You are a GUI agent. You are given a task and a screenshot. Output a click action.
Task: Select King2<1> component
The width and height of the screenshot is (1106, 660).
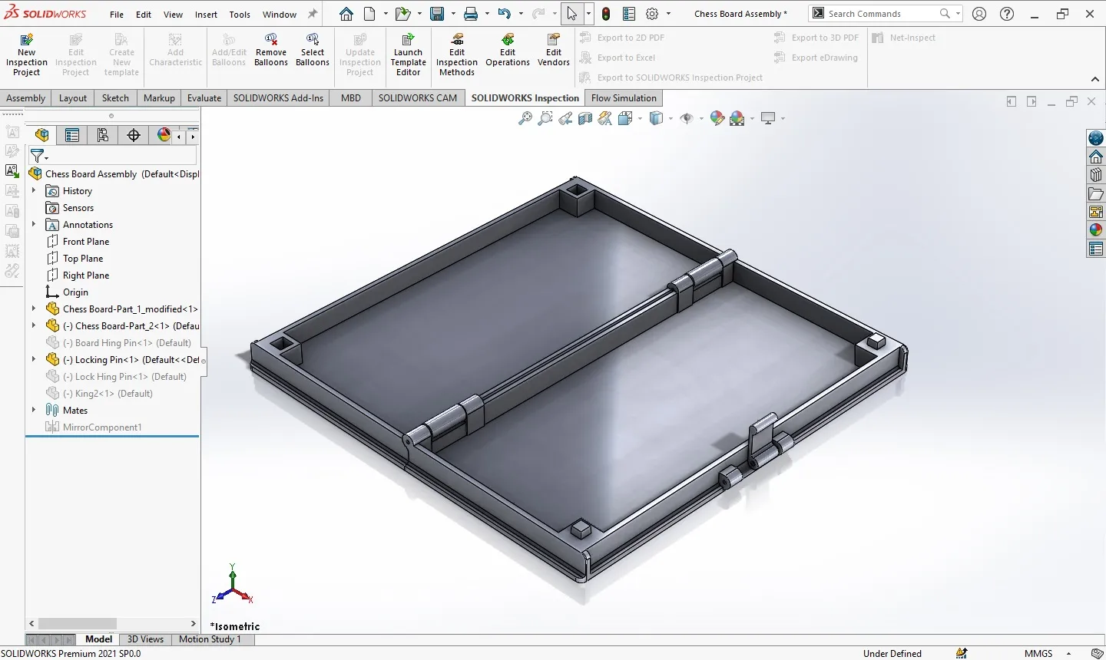click(108, 393)
